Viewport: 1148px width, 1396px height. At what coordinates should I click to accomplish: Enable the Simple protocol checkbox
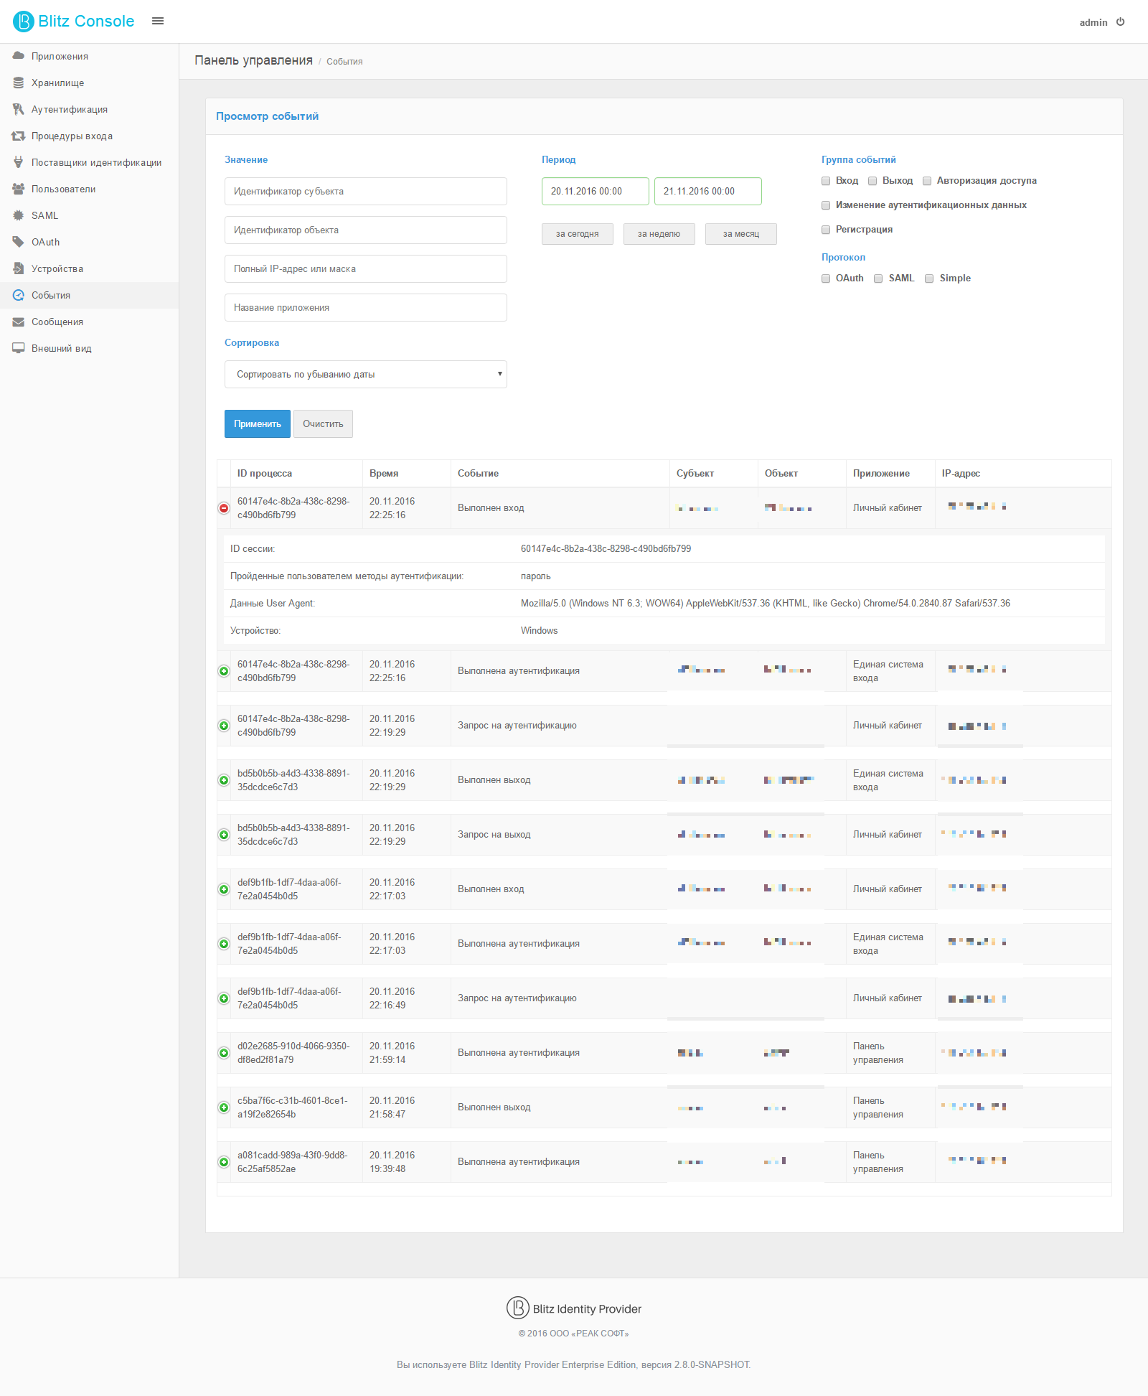[929, 278]
